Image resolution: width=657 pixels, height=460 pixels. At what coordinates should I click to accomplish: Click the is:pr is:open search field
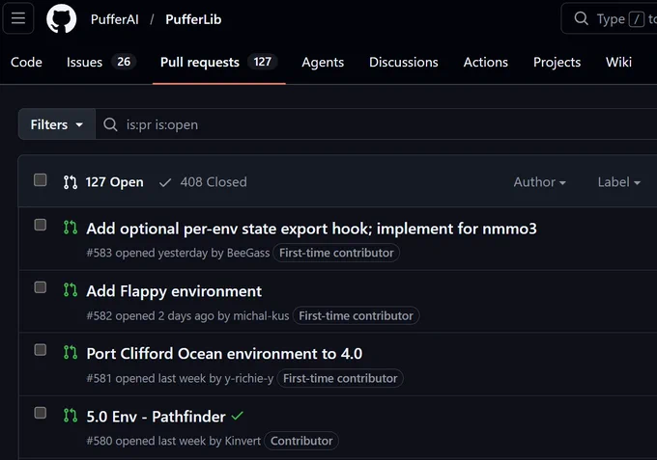376,124
